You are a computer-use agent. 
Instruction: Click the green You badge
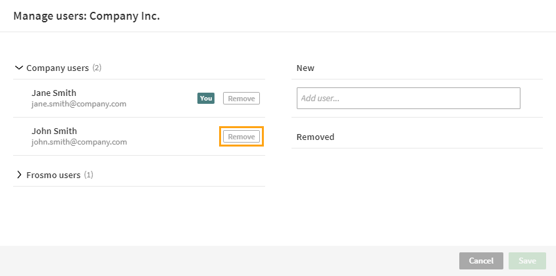pos(206,99)
